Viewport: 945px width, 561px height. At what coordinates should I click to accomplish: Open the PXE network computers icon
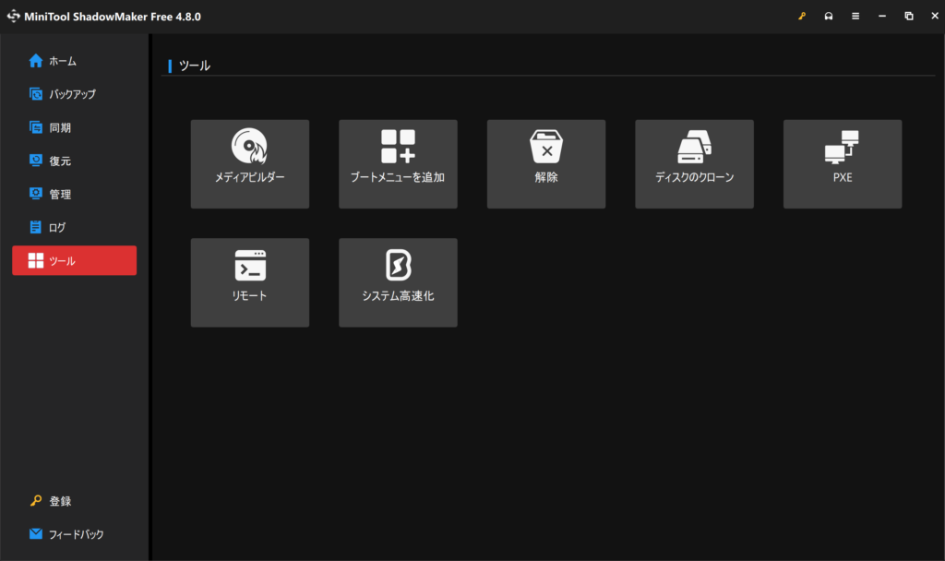842,147
